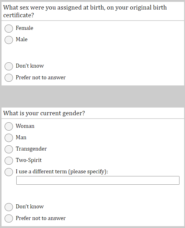This screenshot has height=228, width=185.
Task: Choose the 'I use a different term' radio button
Action: 9,172
